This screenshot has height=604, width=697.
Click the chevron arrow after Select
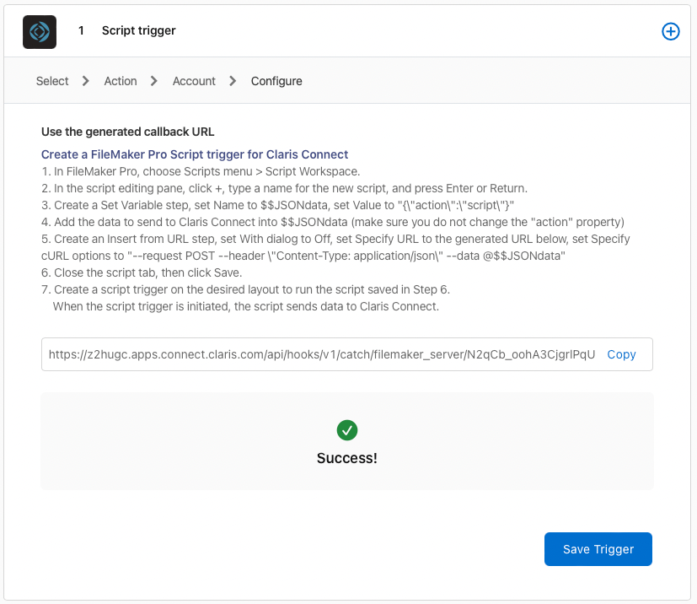(86, 81)
